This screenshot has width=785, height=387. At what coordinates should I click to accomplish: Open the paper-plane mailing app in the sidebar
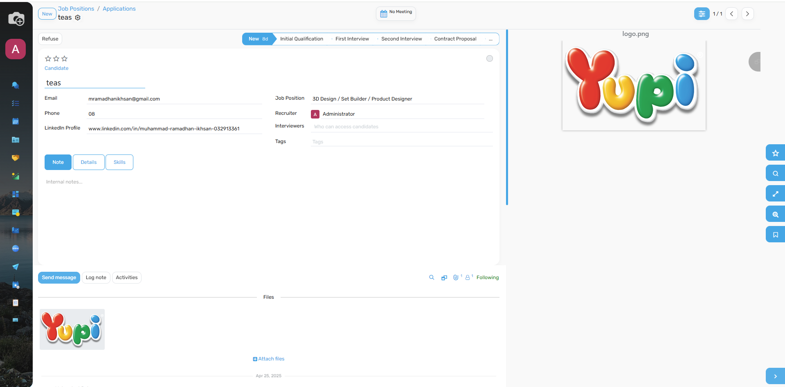click(16, 267)
